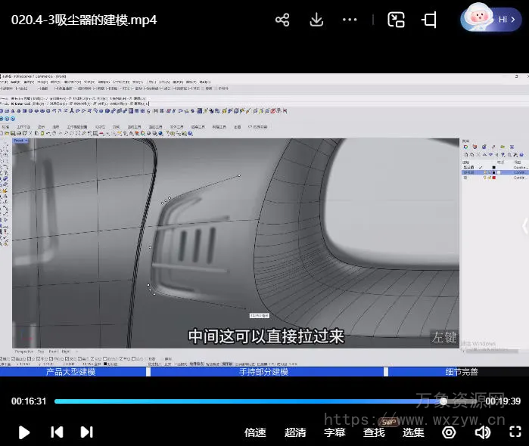Mute the volume speaker icon
This screenshot has height=446, width=529.
(x=482, y=432)
